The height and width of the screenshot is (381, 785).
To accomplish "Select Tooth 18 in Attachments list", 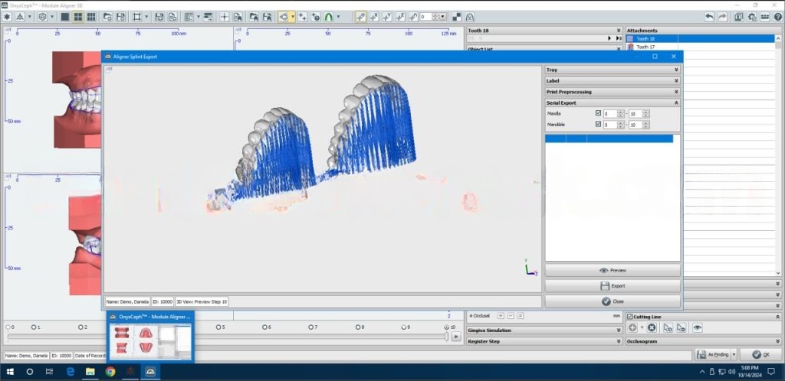I will click(x=645, y=38).
